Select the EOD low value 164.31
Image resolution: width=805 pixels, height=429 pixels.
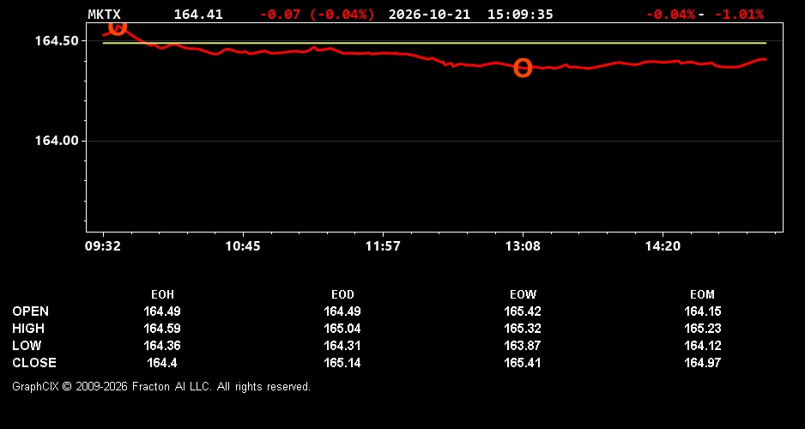(x=342, y=346)
